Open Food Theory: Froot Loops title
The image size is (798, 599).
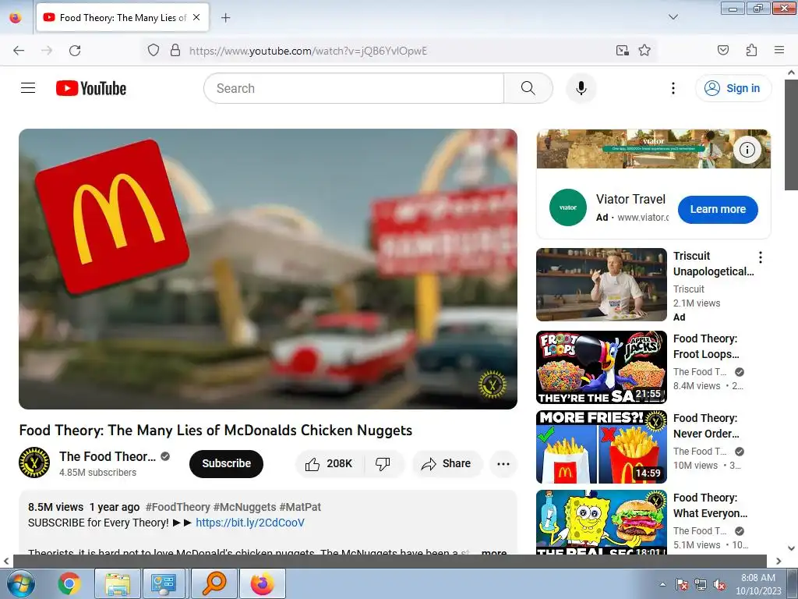(x=706, y=346)
